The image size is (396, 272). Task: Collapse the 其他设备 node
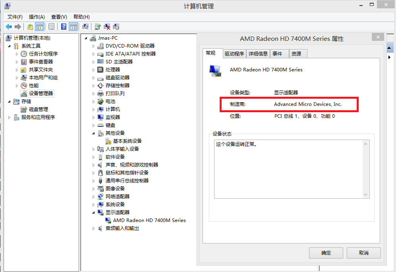point(93,133)
